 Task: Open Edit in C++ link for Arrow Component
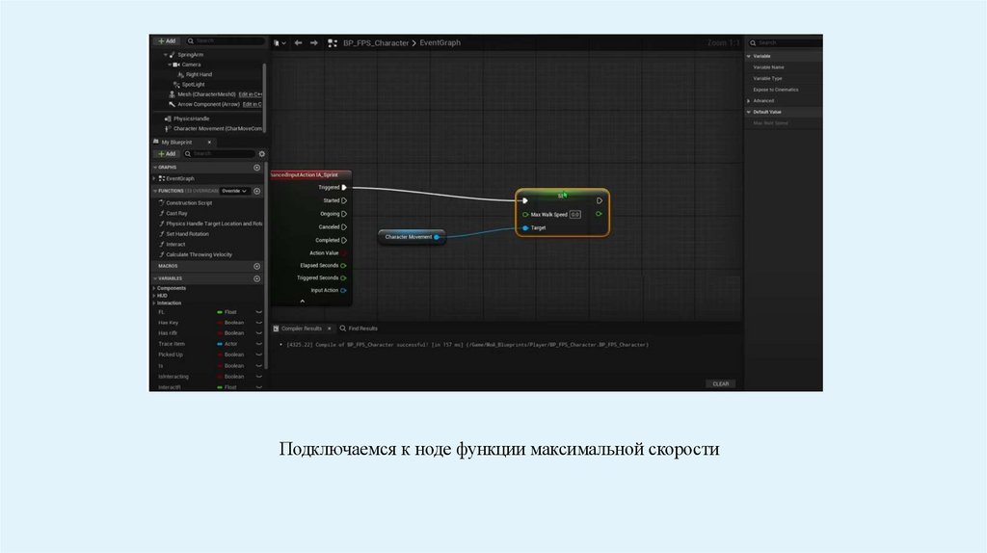coord(253,104)
